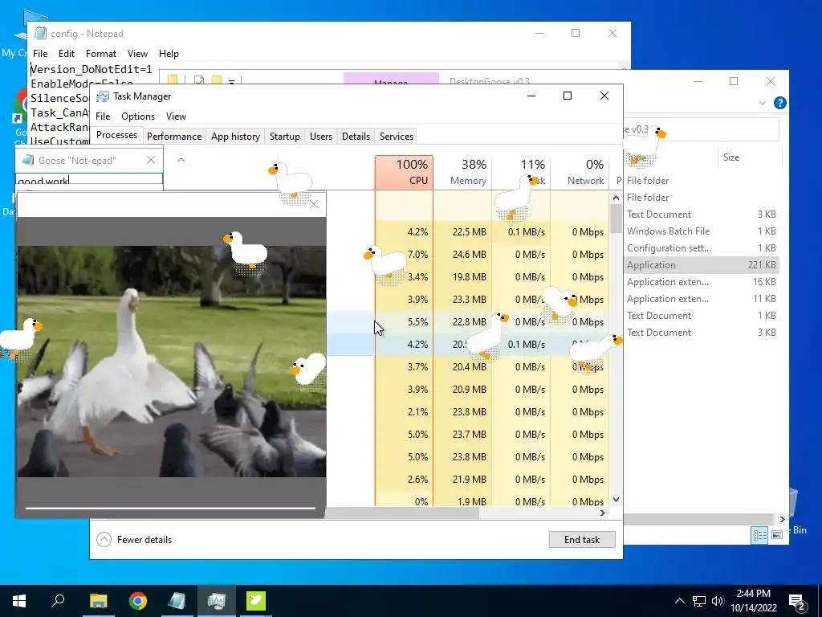The width and height of the screenshot is (822, 617).
Task: Close the goose meme picture window
Action: click(x=314, y=204)
